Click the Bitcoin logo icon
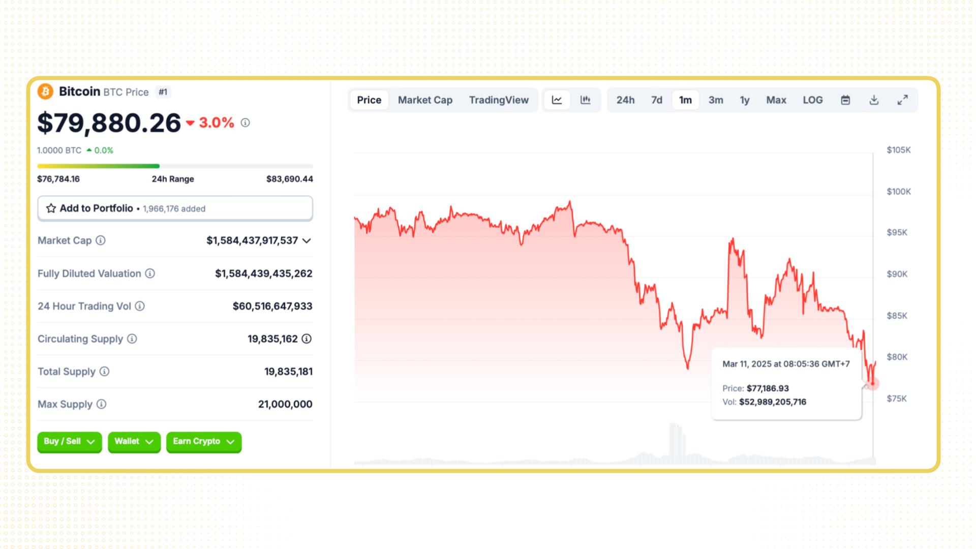Image resolution: width=976 pixels, height=549 pixels. [46, 91]
